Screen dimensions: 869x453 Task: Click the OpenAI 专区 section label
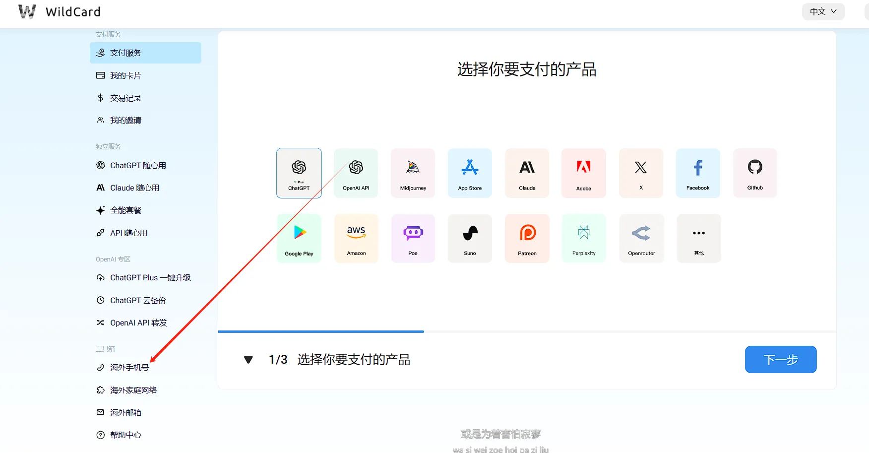coord(113,259)
